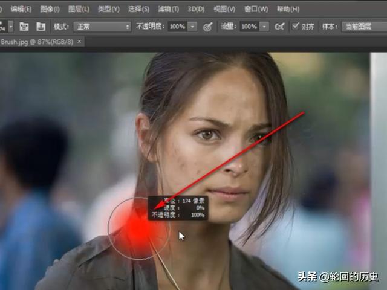This screenshot has width=387, height=290.
Task: Open the 图层(L) menu
Action: [x=79, y=10]
